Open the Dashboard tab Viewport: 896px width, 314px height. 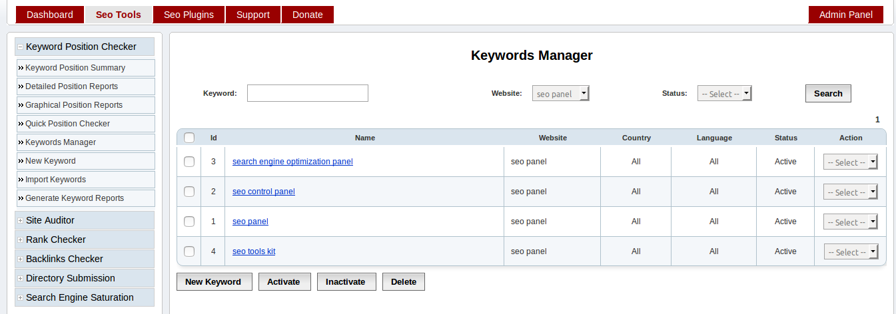[50, 15]
